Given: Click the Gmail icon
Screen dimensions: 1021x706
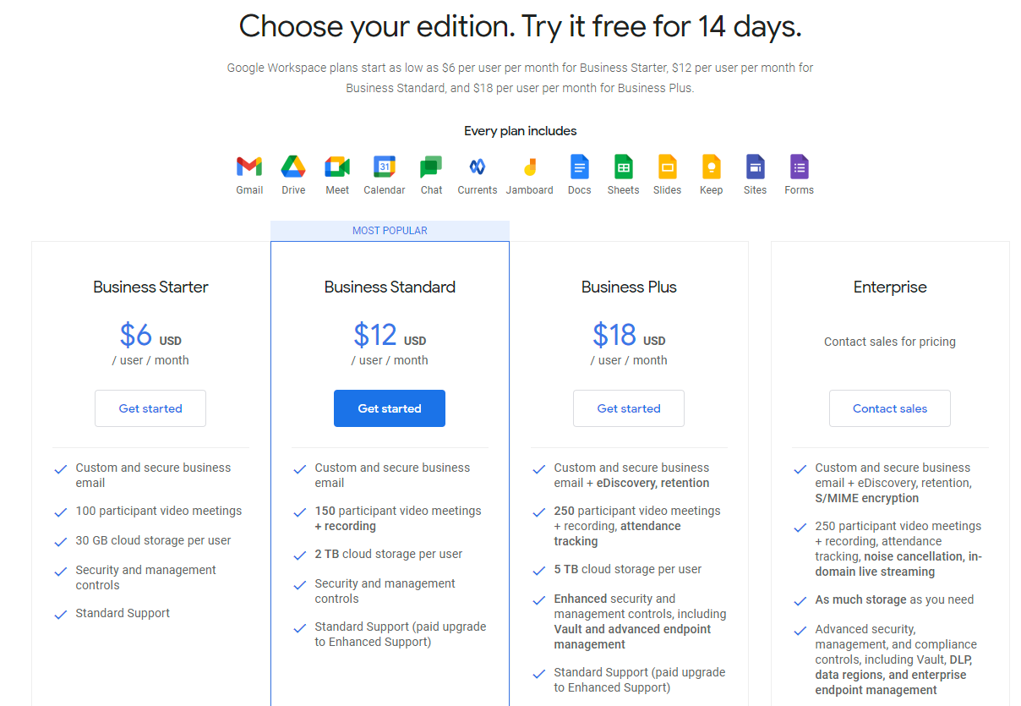Looking at the screenshot, I should point(249,167).
